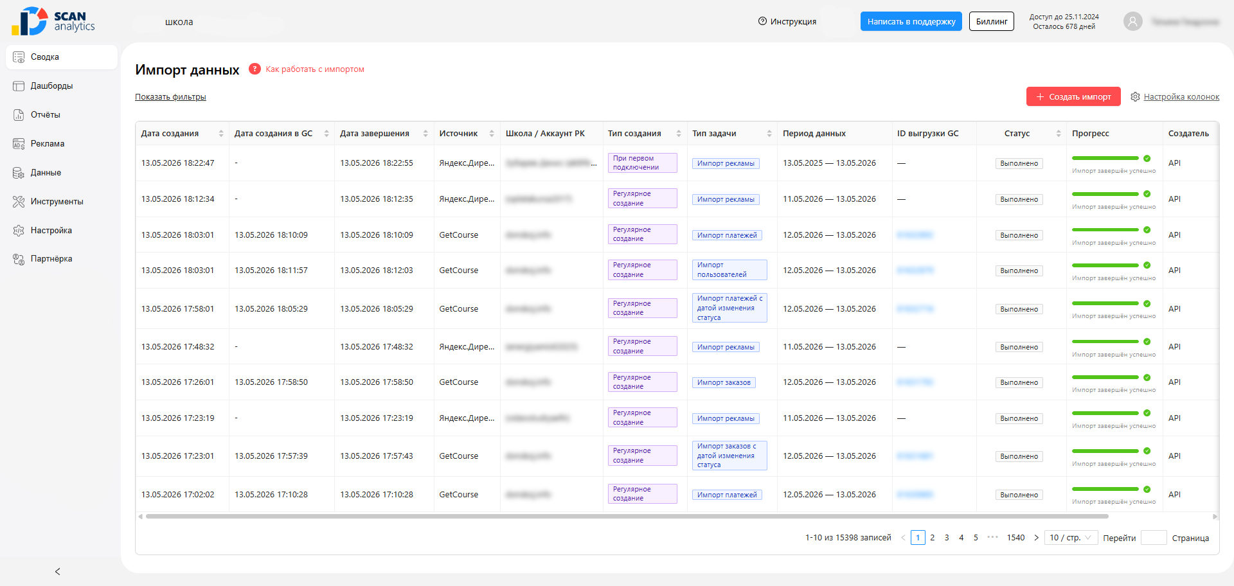1234x586 pixels.
Task: Open the Сводка sidebar icon
Action: pos(19,57)
